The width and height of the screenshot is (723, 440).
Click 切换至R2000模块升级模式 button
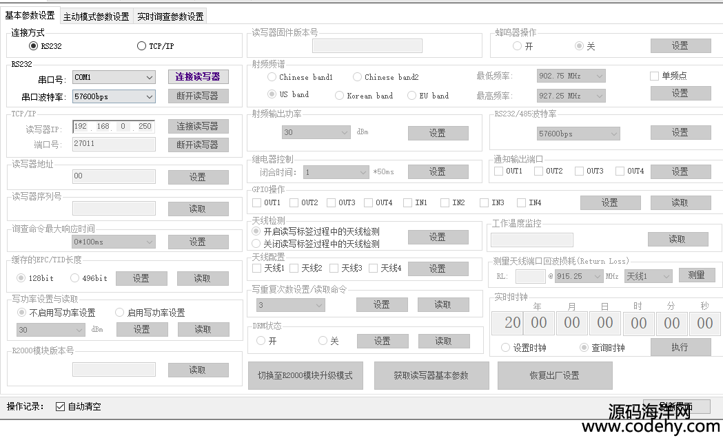tap(305, 375)
